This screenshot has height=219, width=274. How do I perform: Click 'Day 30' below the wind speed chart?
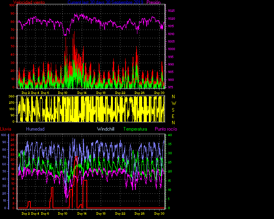click(x=160, y=93)
